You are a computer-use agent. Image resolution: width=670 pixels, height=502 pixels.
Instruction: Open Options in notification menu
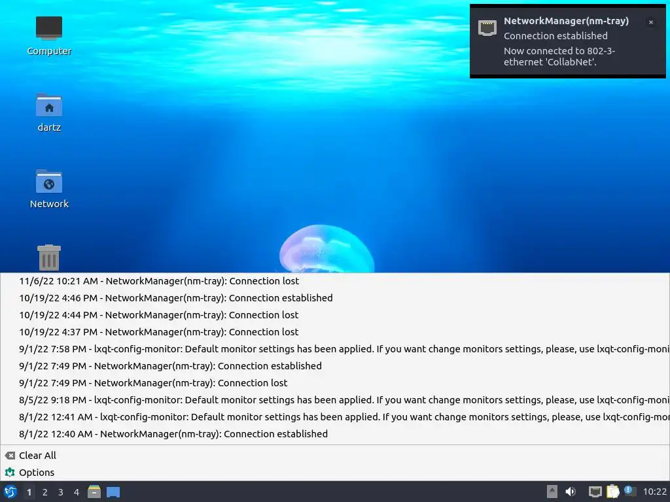[335, 473]
